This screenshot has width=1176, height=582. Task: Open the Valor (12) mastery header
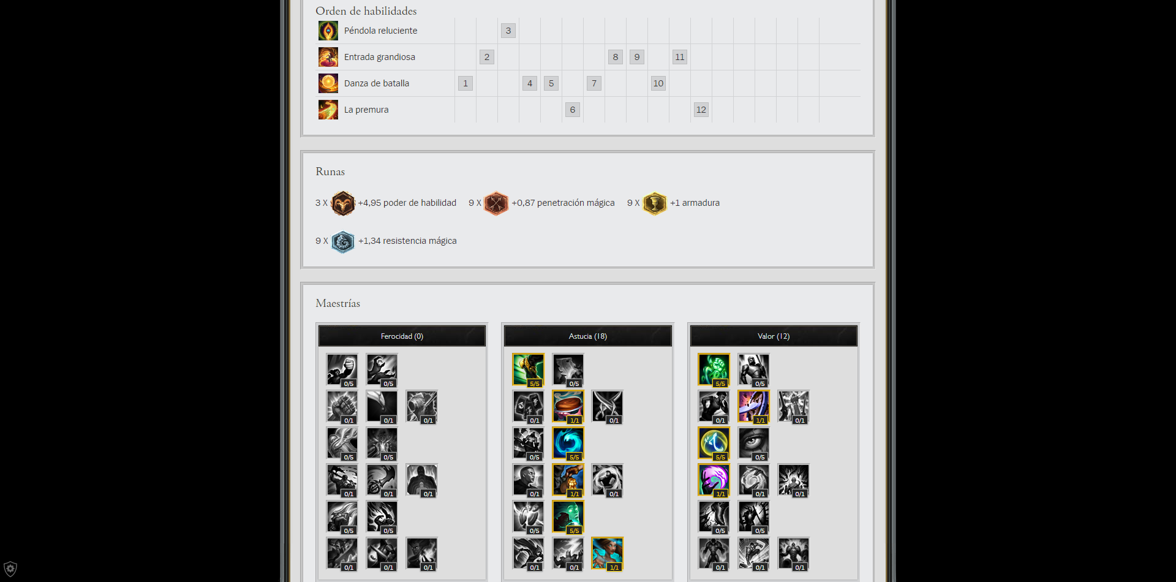(774, 336)
